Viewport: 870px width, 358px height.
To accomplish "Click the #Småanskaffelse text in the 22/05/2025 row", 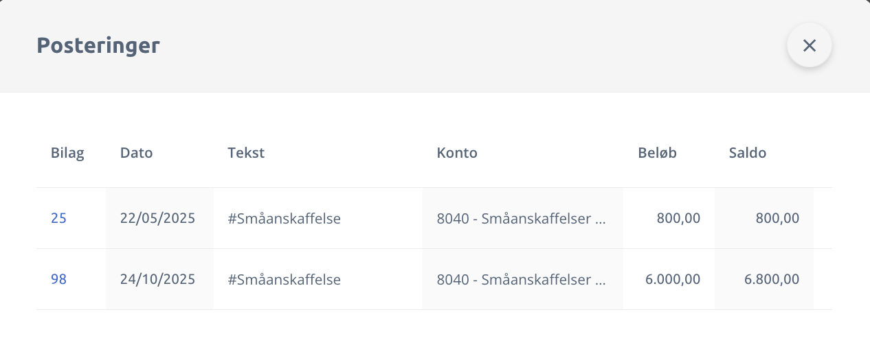I will tap(285, 219).
